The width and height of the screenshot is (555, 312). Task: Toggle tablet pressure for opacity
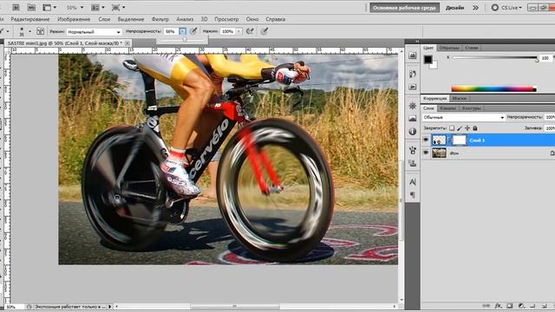pyautogui.click(x=193, y=31)
